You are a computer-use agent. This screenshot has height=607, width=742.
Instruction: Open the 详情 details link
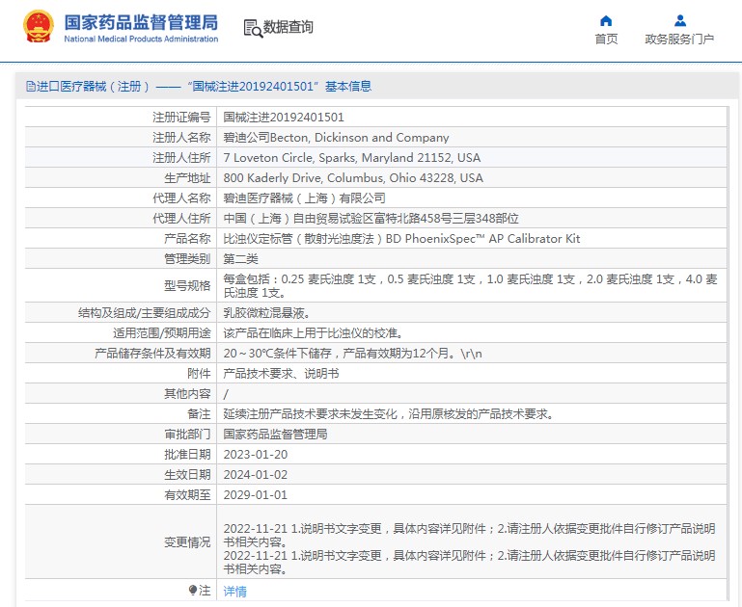(234, 591)
